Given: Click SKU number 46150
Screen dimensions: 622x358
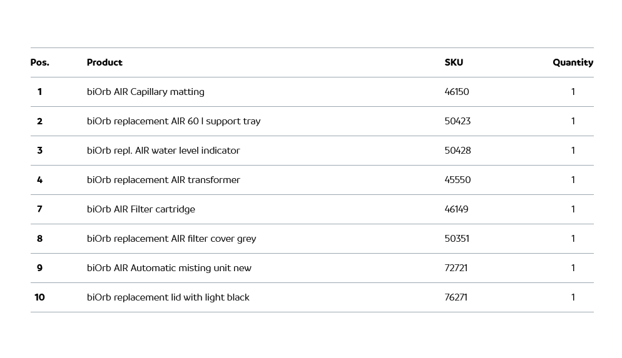Looking at the screenshot, I should [x=457, y=92].
